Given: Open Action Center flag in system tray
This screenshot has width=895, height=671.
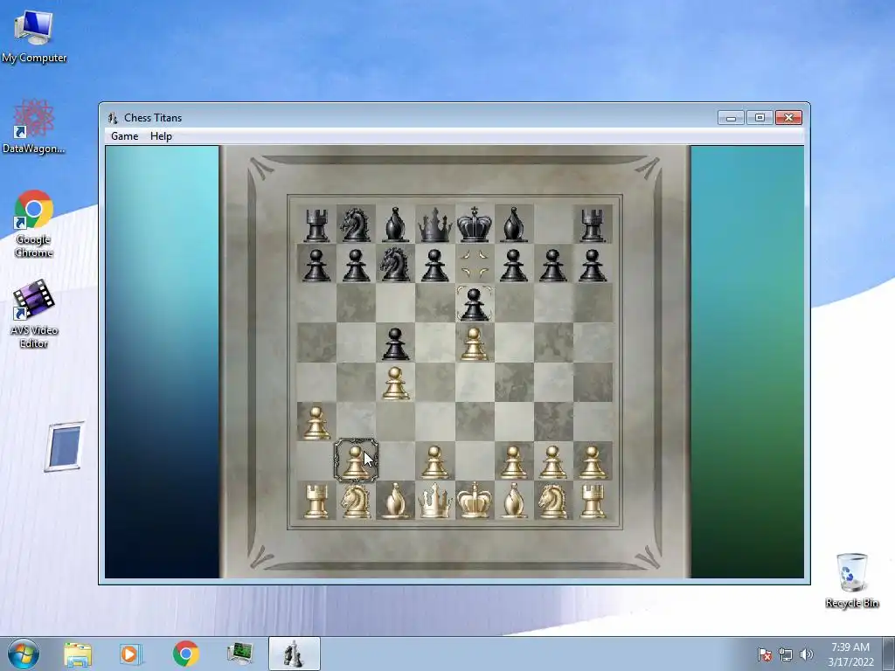Looking at the screenshot, I should tap(765, 654).
